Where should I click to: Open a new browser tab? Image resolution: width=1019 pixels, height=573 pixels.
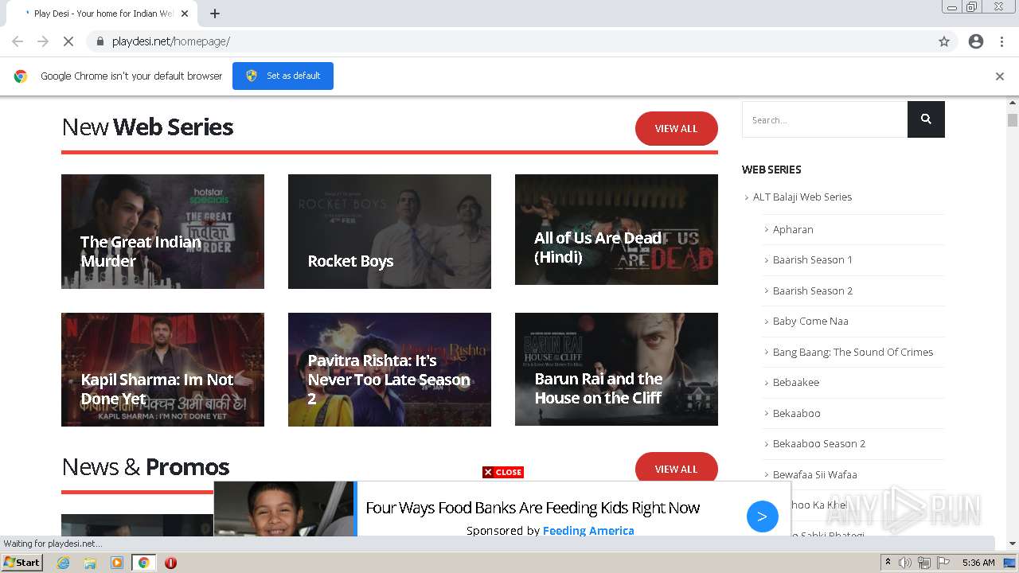coord(215,14)
